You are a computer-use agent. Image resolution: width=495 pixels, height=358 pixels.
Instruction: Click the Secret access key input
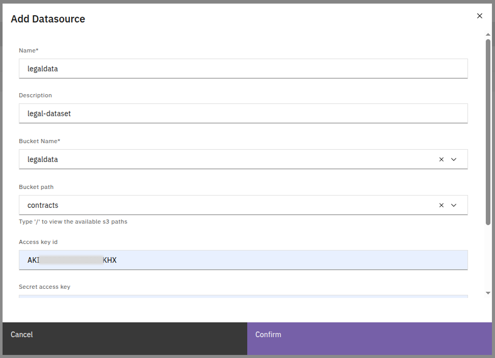pos(243,296)
